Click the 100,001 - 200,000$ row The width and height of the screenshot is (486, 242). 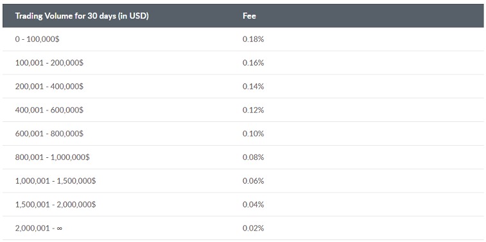[243, 63]
